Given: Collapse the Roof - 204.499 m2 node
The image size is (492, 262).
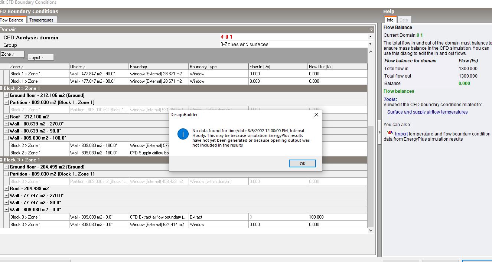Looking at the screenshot, I should (x=7, y=189).
